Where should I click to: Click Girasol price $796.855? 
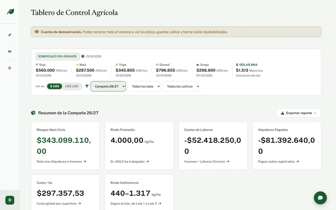tap(165, 70)
